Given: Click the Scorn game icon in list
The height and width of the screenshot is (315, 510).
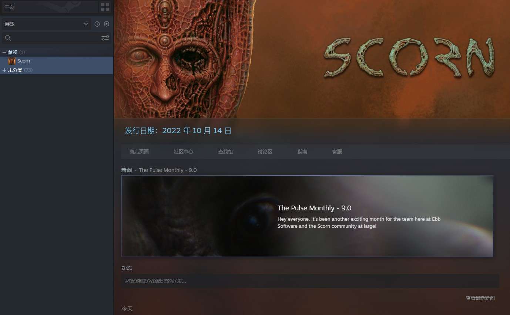Looking at the screenshot, I should pyautogui.click(x=12, y=61).
